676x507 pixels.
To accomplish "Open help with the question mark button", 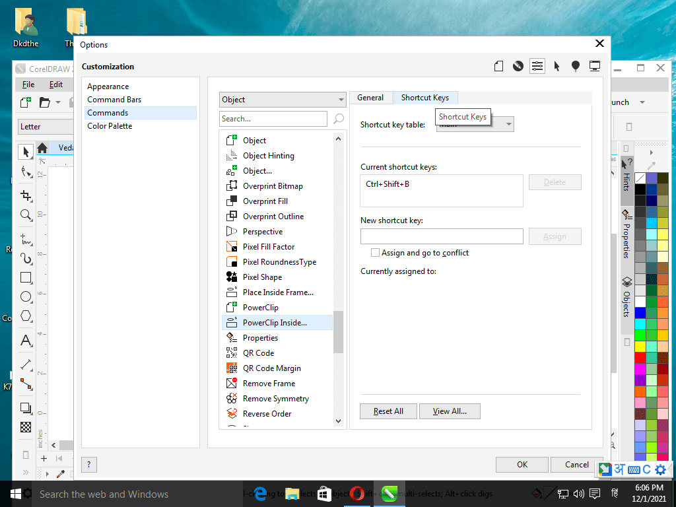I will tap(89, 465).
